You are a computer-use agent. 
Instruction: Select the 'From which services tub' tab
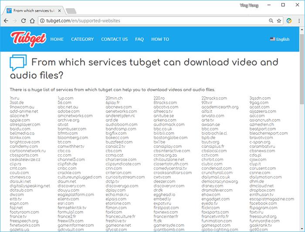pos(34,11)
